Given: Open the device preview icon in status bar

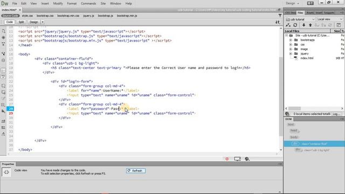Looking at the screenshot, I should click(237, 159).
